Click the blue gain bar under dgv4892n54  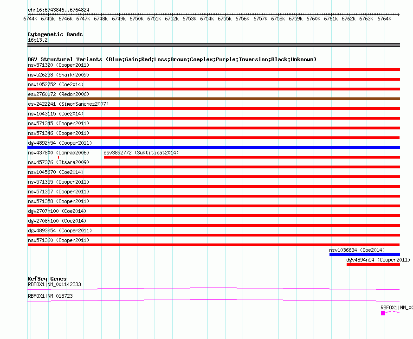(213, 147)
